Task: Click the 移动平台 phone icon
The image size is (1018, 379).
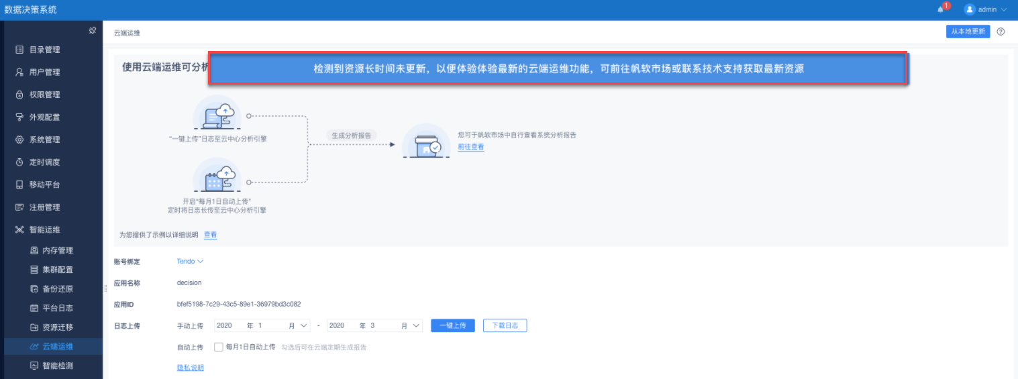Action: [19, 184]
